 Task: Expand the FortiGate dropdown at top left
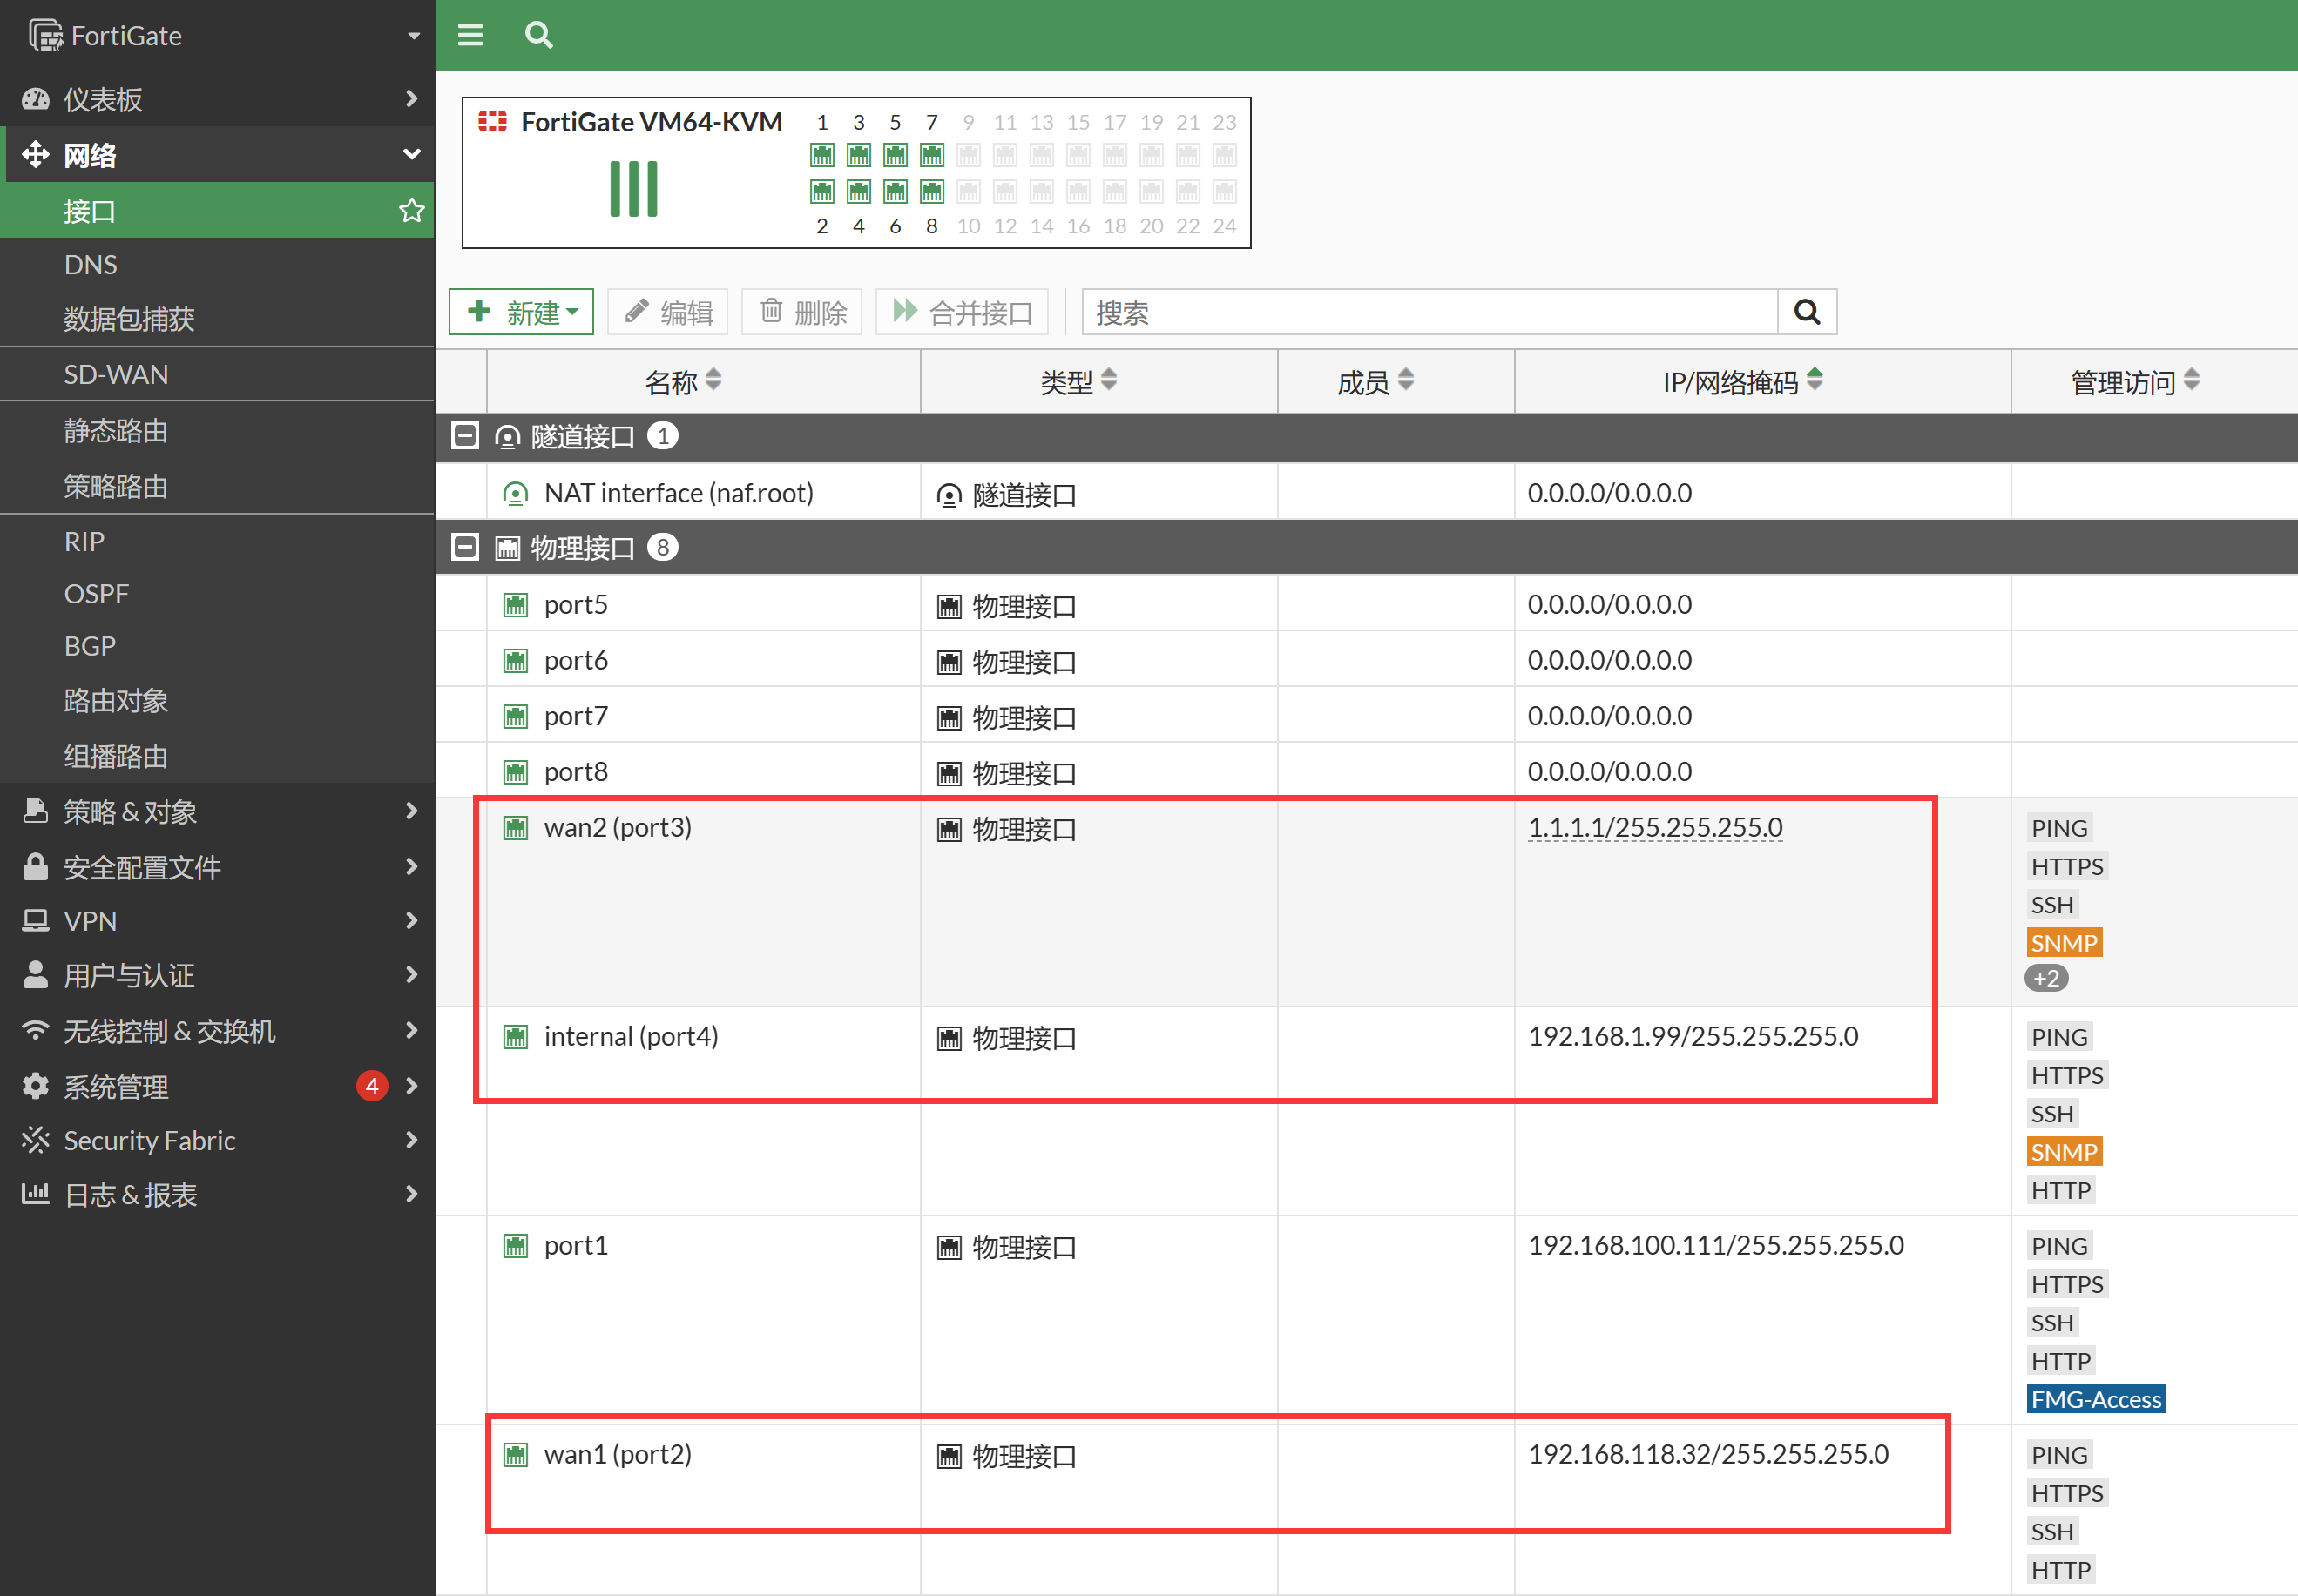pyautogui.click(x=413, y=36)
